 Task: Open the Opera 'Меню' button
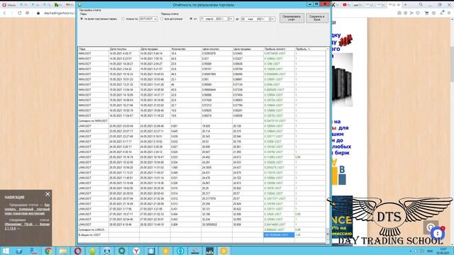point(9,5)
